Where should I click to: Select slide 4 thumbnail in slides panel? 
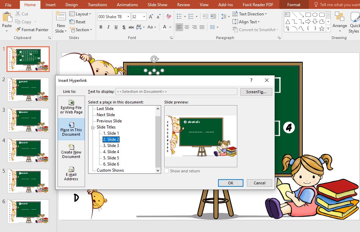(28, 151)
